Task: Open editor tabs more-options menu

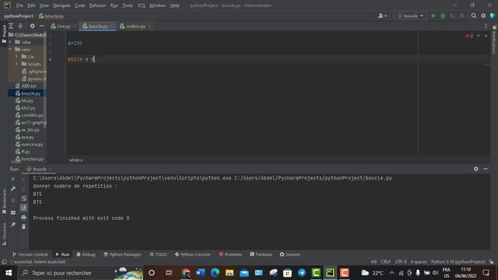Action: pos(486,26)
